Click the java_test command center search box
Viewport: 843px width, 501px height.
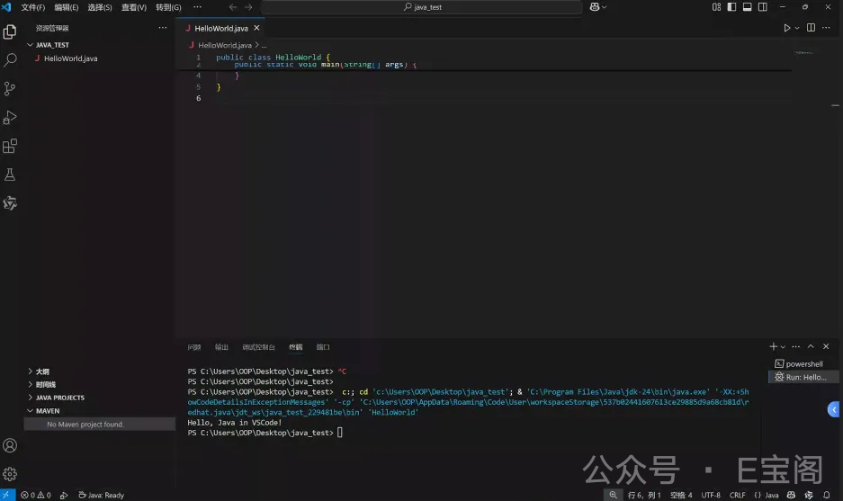click(x=423, y=7)
